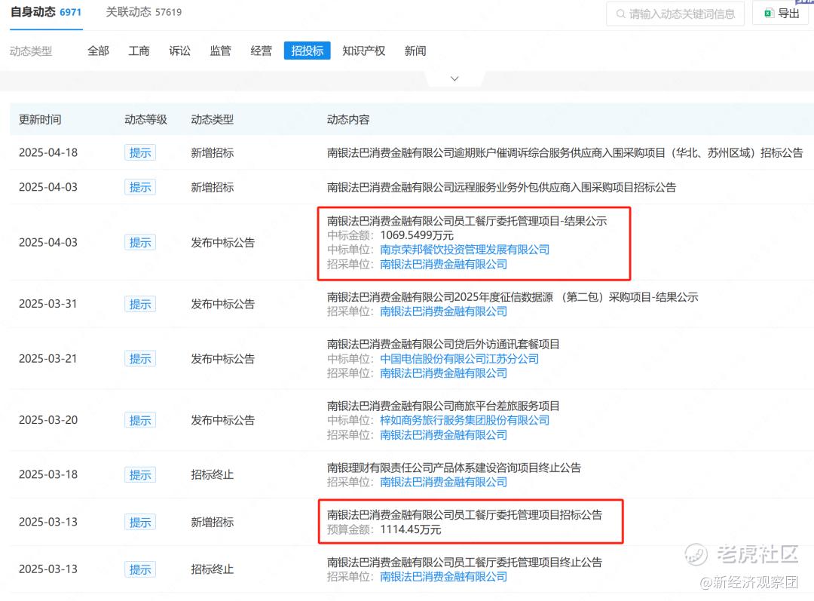Click 员工餐厅委托管理项目终止公告 title

click(x=464, y=562)
